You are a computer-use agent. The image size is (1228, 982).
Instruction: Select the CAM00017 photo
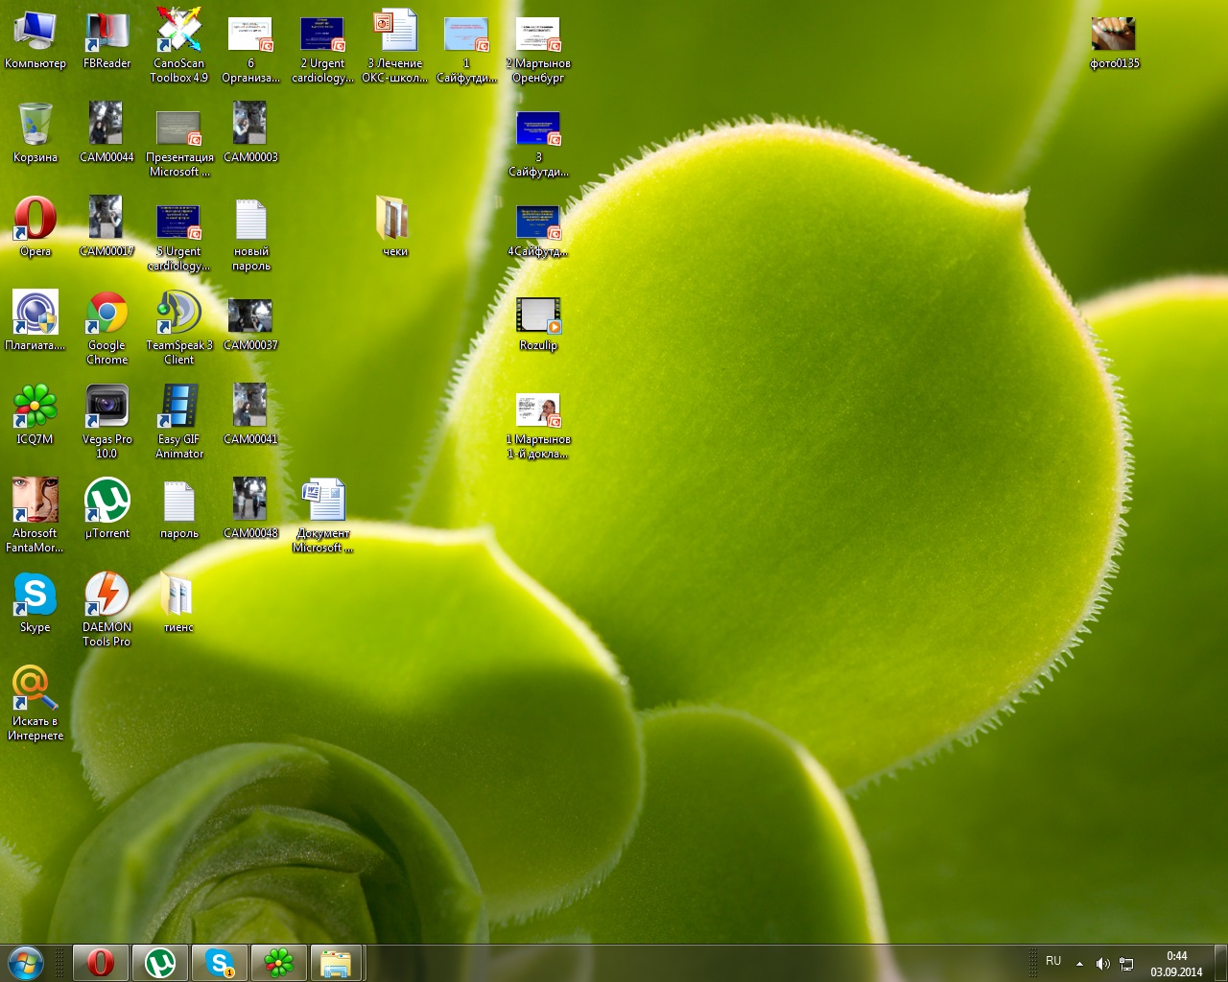[x=106, y=226]
